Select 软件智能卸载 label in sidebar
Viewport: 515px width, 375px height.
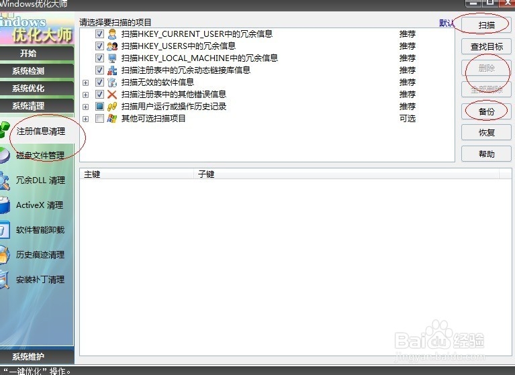pos(40,230)
